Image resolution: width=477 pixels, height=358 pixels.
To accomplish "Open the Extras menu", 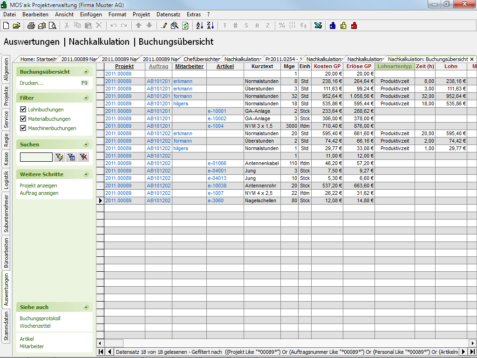I will point(194,14).
